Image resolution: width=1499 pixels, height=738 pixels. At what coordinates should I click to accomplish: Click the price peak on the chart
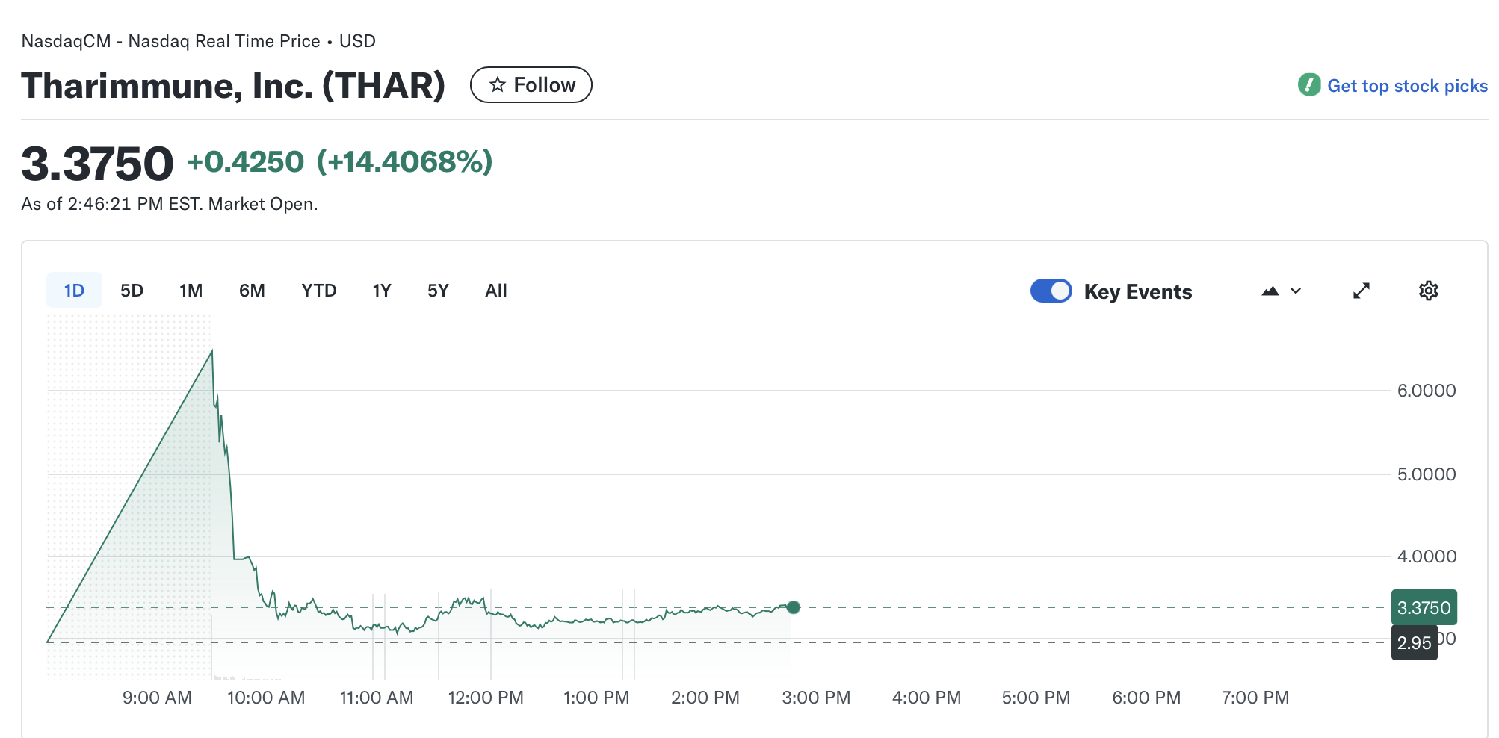[x=212, y=351]
